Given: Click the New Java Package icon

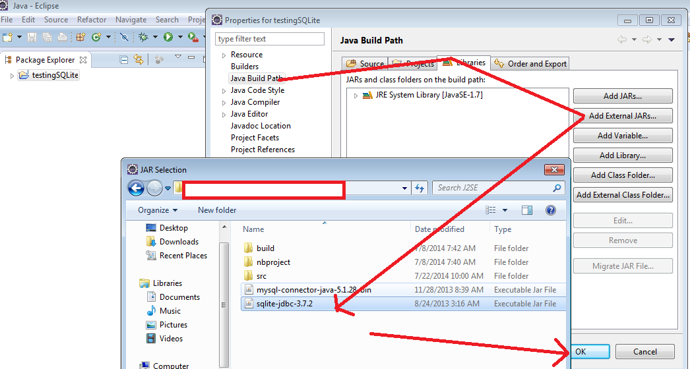Looking at the screenshot, I should click(80, 38).
